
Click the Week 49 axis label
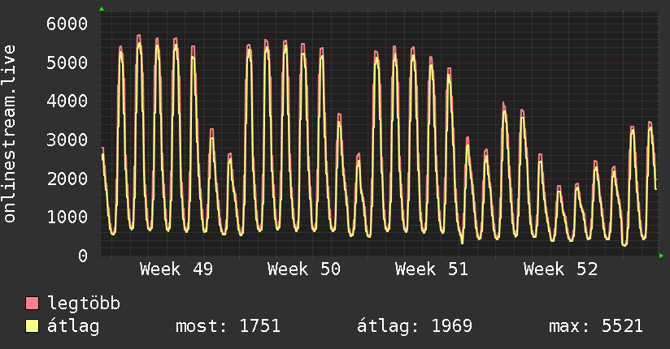tap(176, 269)
